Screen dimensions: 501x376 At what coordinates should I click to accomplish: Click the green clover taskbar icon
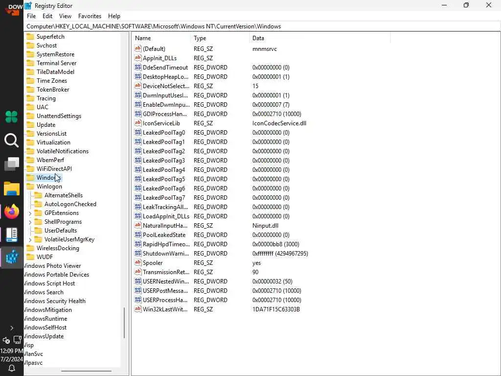click(12, 117)
